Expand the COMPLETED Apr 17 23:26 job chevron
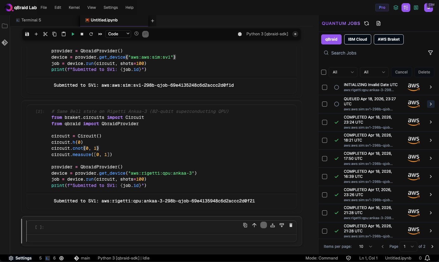This screenshot has width=439, height=262. (x=431, y=195)
